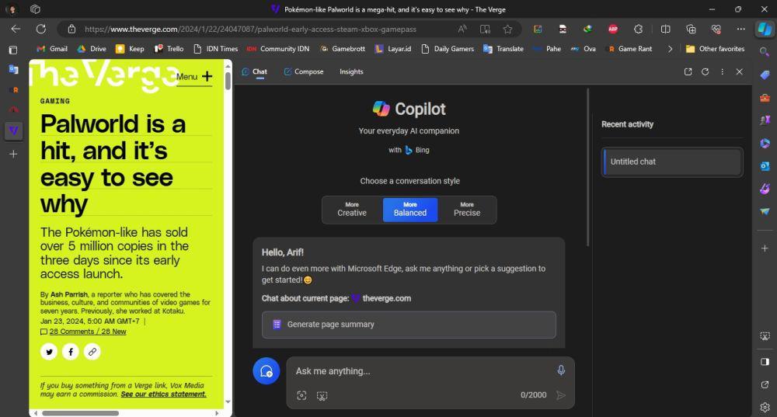777x417 pixels.
Task: Open the Browser essentials heart icon
Action: point(716,30)
